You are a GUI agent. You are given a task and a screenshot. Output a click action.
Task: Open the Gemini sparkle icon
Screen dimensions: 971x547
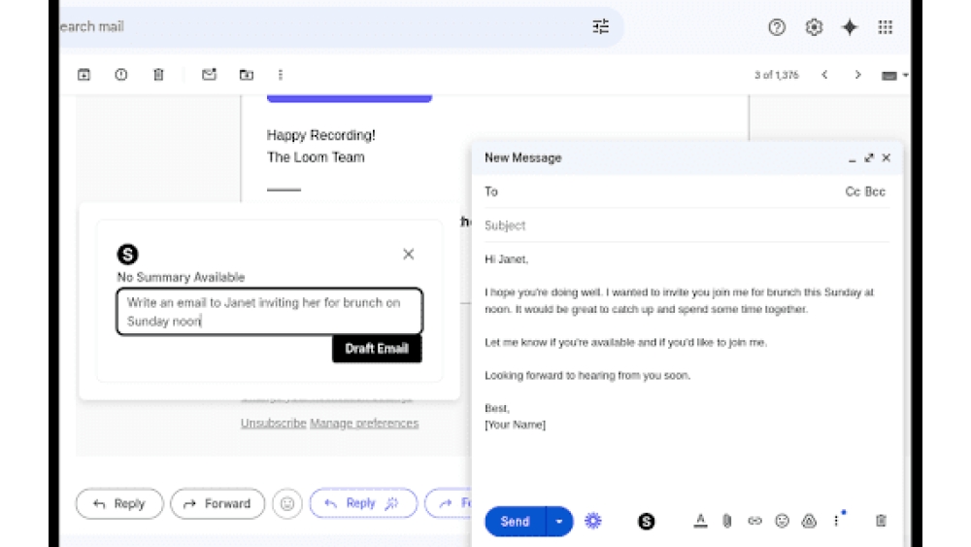click(x=850, y=27)
